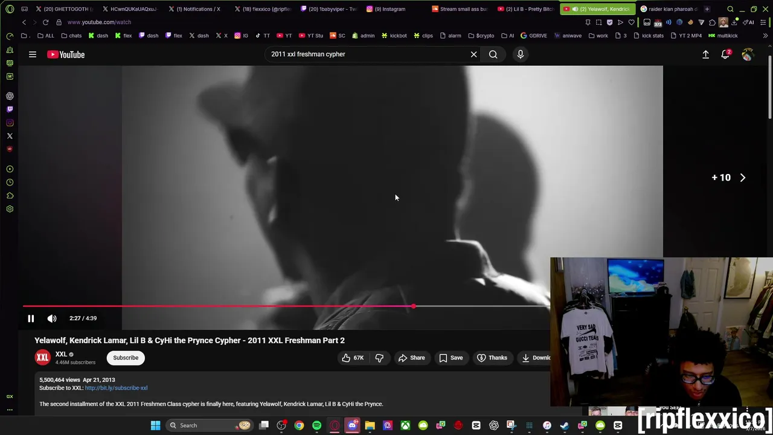773x435 pixels.
Task: Open ChatGPT in the Opera sidebar
Action: [10, 96]
